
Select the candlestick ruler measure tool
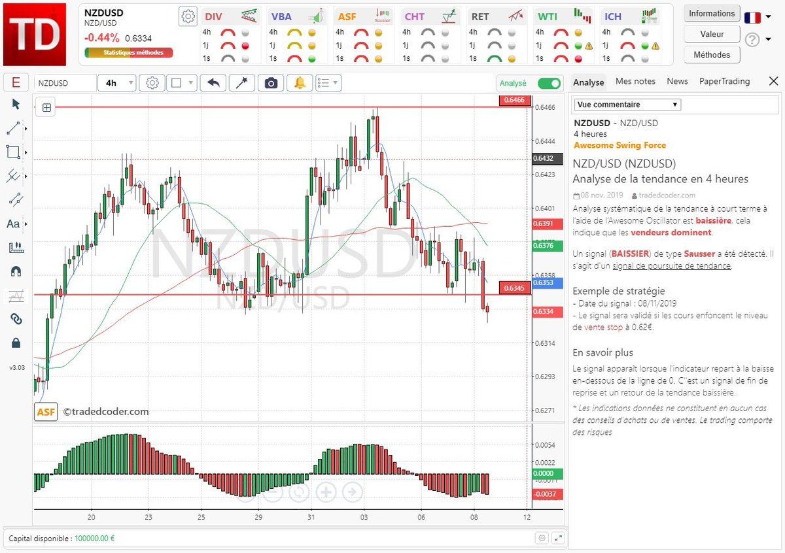tap(16, 247)
